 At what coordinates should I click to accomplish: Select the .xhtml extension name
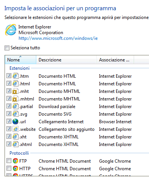(25, 144)
